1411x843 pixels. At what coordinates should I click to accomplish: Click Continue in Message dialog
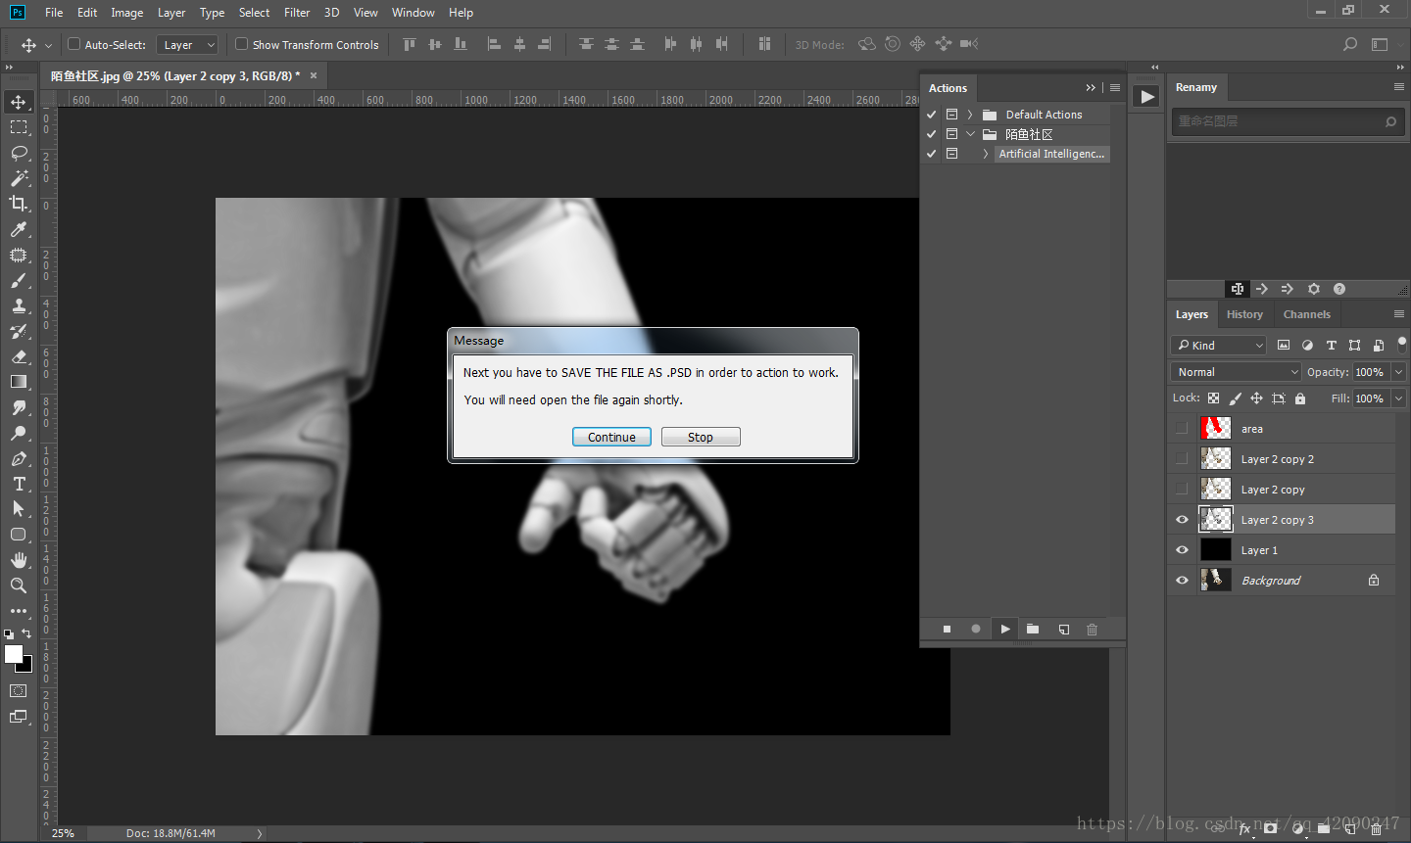611,437
